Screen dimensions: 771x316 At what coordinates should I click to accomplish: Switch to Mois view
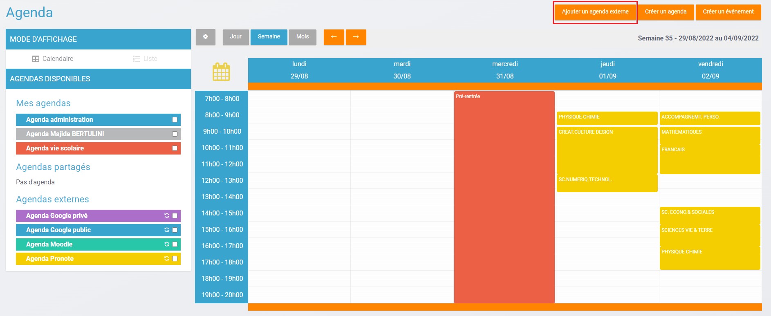coord(303,37)
